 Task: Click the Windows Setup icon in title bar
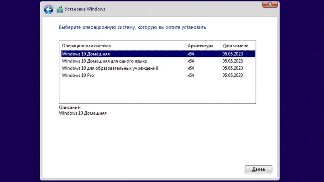pos(60,10)
